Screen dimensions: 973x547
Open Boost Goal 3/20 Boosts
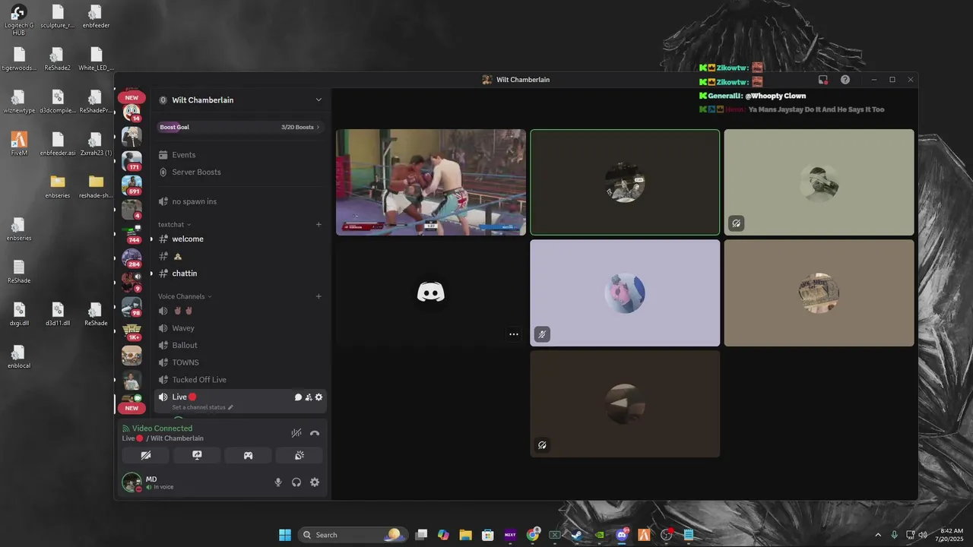[240, 127]
